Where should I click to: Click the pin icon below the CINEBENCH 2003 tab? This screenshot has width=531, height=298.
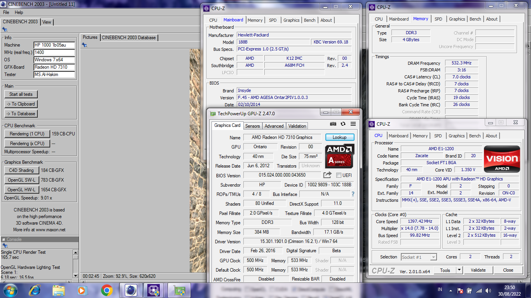pos(5,29)
